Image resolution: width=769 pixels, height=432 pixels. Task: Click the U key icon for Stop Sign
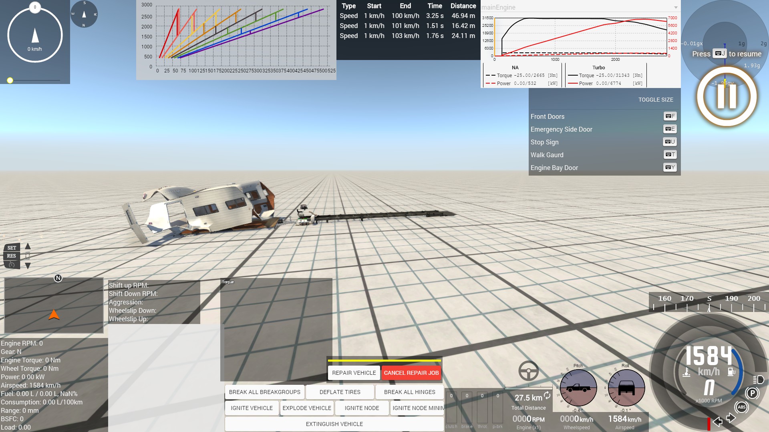670,142
